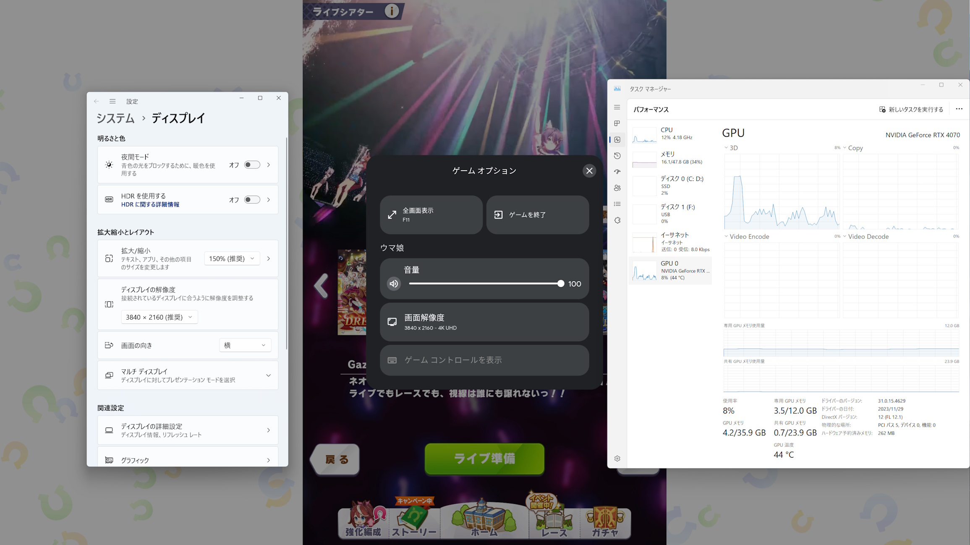Screen dimensions: 970x545
Task: Select ディスク 1 (F:) USB entry
Action: pos(670,214)
